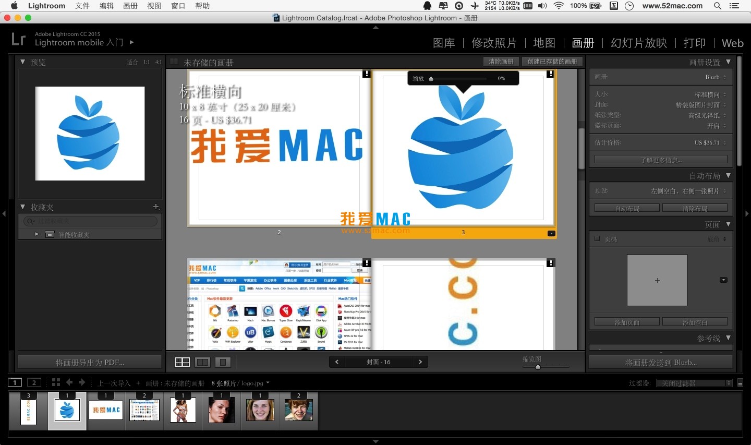Show main window display 1
The width and height of the screenshot is (751, 445).
pos(15,382)
